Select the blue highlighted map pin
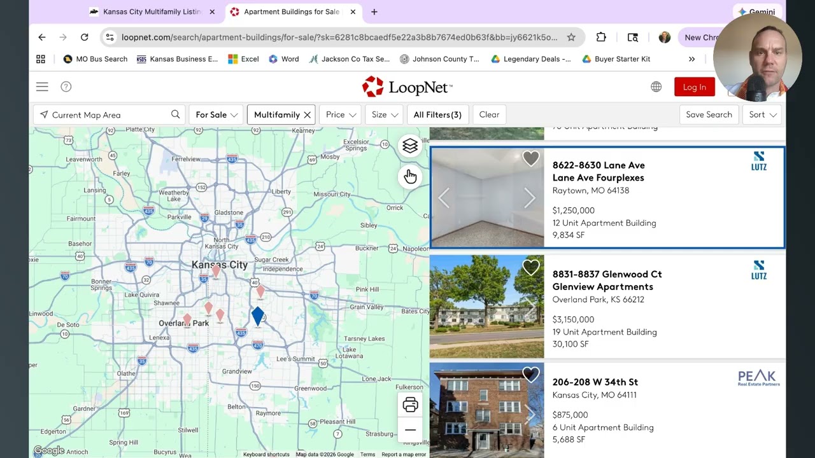The height and width of the screenshot is (458, 815). pyautogui.click(x=257, y=316)
